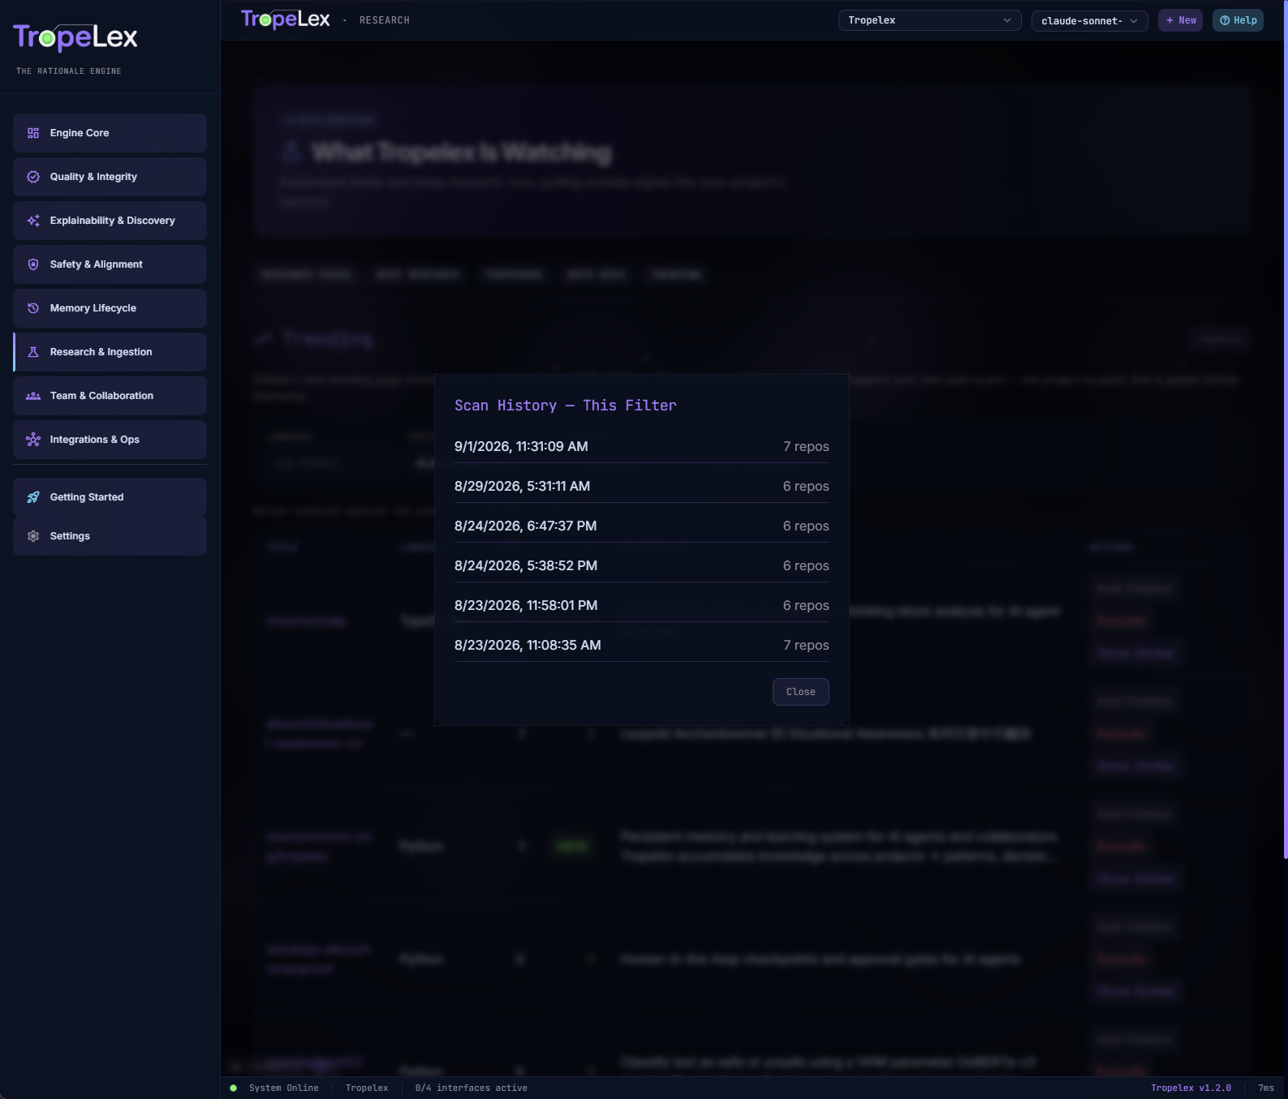Image resolution: width=1288 pixels, height=1099 pixels.
Task: Click 0/4 interfaces active status text
Action: pyautogui.click(x=472, y=1088)
